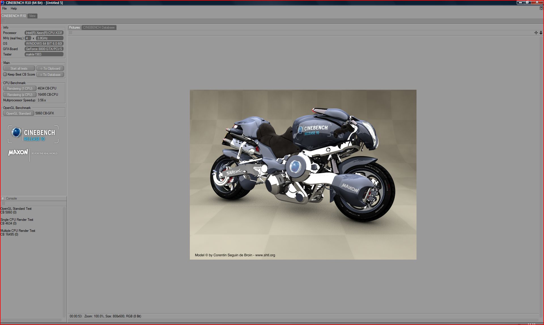Screen dimensions: 544x325
Task: Click the grip handle under CINEBENCH R10 tab
Action: coord(3,21)
